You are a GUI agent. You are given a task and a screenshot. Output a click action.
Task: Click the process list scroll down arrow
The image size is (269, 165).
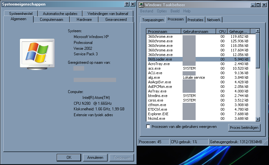coord(258,119)
